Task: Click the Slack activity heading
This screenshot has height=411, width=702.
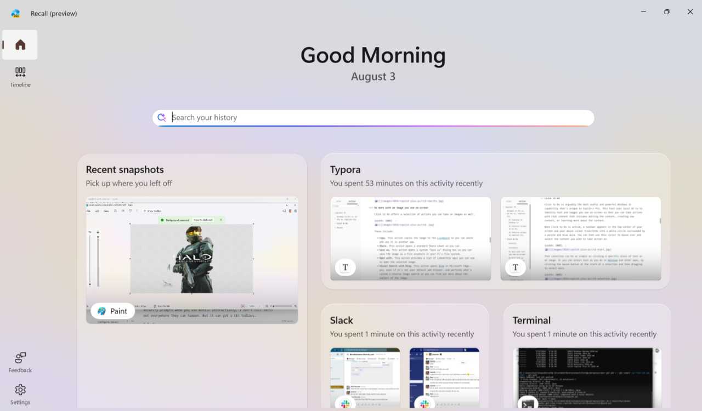Action: click(x=342, y=321)
